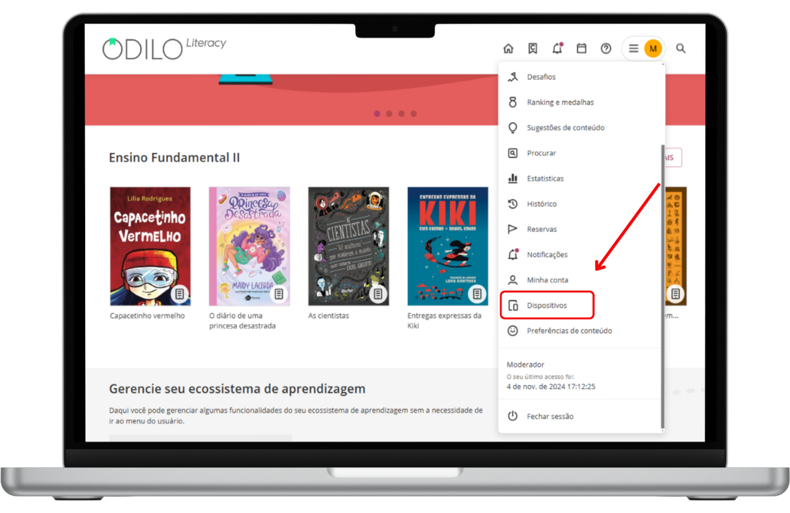
Task: Click the Ensino Fundamental II heading
Action: (174, 158)
